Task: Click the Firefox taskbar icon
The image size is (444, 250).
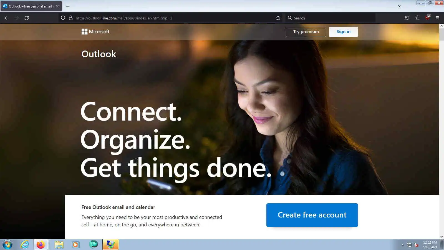Action: point(41,245)
